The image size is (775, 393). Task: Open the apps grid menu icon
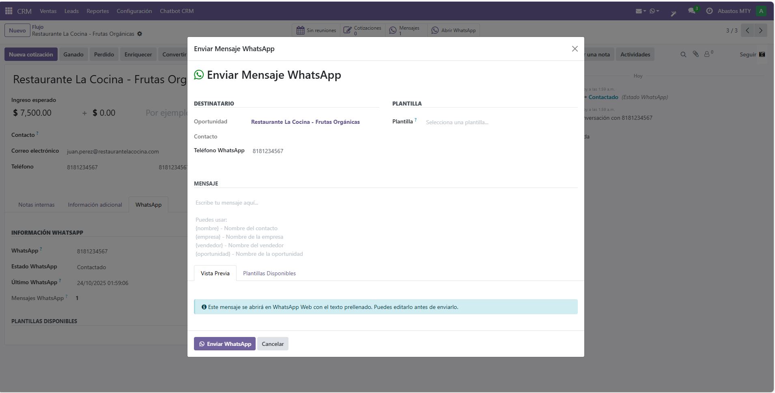9,11
